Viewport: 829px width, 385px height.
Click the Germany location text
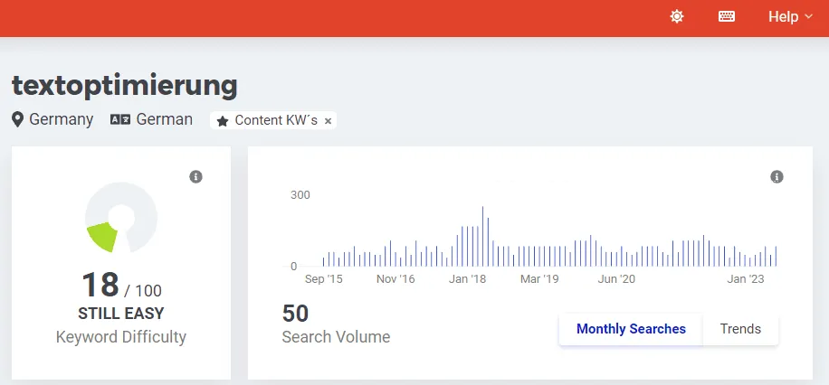pyautogui.click(x=62, y=120)
